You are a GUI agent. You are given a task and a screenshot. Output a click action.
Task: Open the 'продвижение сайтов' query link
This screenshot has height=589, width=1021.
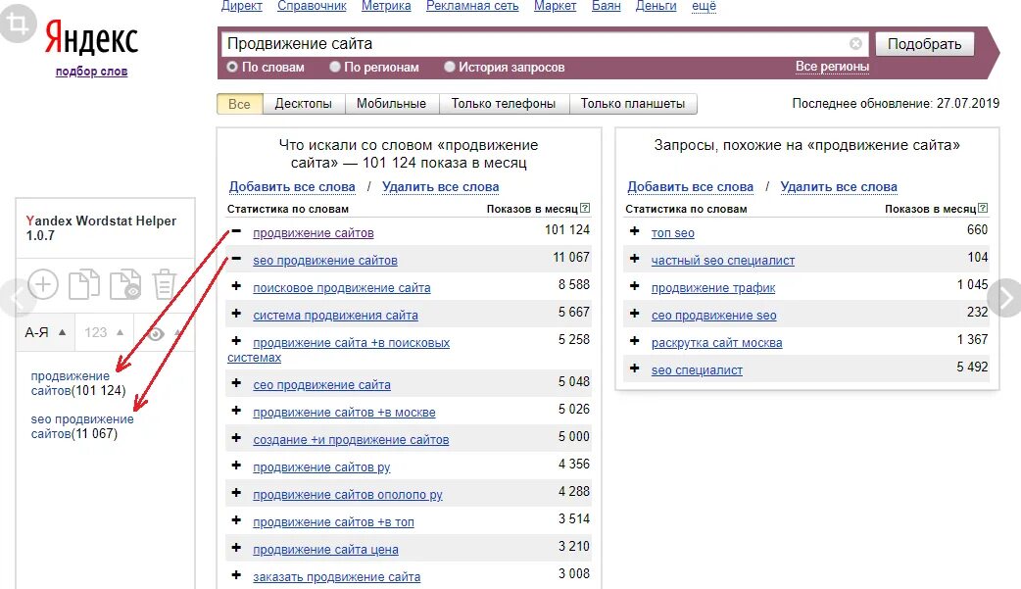click(314, 232)
